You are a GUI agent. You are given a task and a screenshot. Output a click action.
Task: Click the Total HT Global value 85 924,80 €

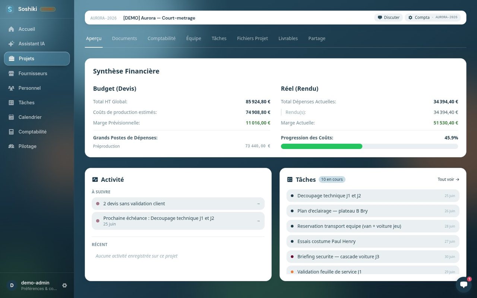tap(258, 102)
